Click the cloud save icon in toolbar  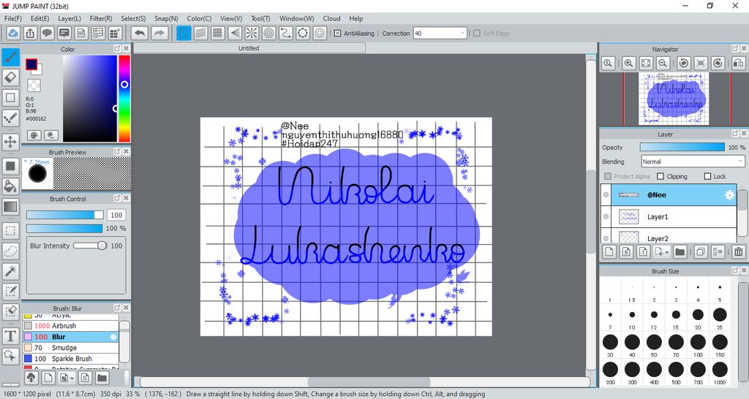[x=13, y=33]
